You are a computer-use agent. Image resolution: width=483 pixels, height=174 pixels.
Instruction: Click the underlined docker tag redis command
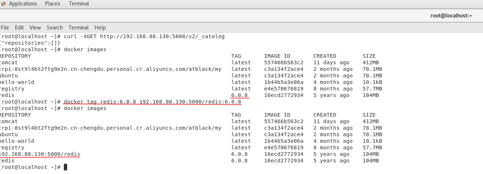click(152, 102)
